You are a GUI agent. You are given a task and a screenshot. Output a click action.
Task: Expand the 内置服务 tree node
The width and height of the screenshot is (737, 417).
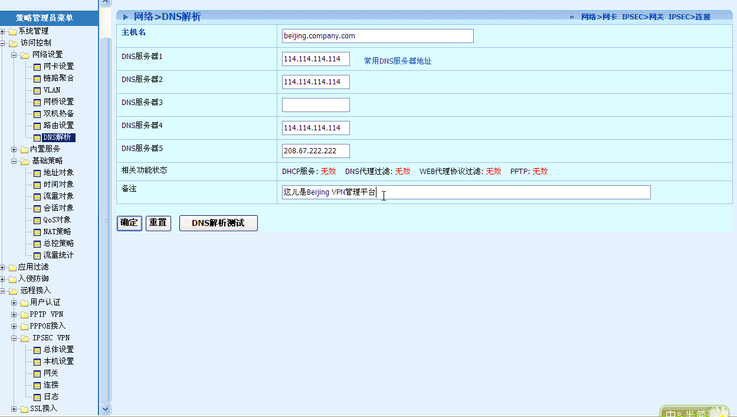[14, 149]
